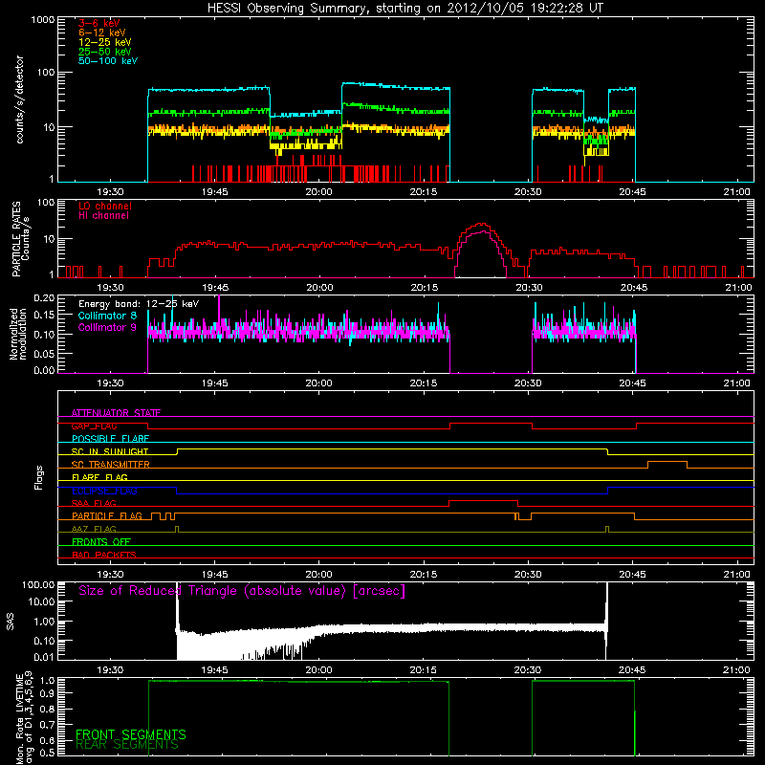Click the Size of Reduced Triangle caption
Viewport: 765px width, 765px height.
click(x=242, y=591)
